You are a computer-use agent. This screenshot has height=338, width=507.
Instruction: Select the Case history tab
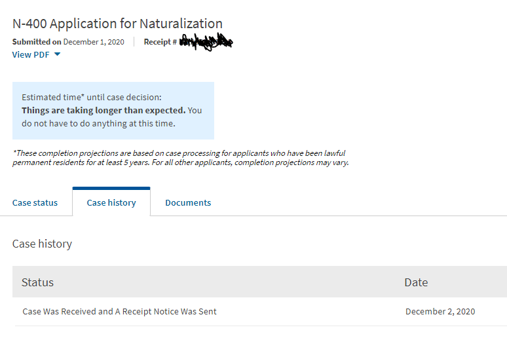111,202
